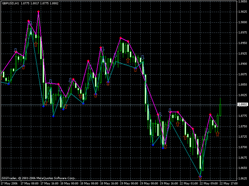
Task: Select the 1.8625 price axis label
Action: [243, 179]
